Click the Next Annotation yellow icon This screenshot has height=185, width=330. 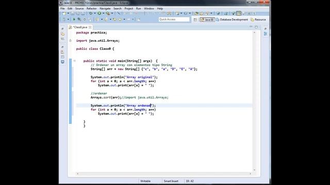pos(97,20)
